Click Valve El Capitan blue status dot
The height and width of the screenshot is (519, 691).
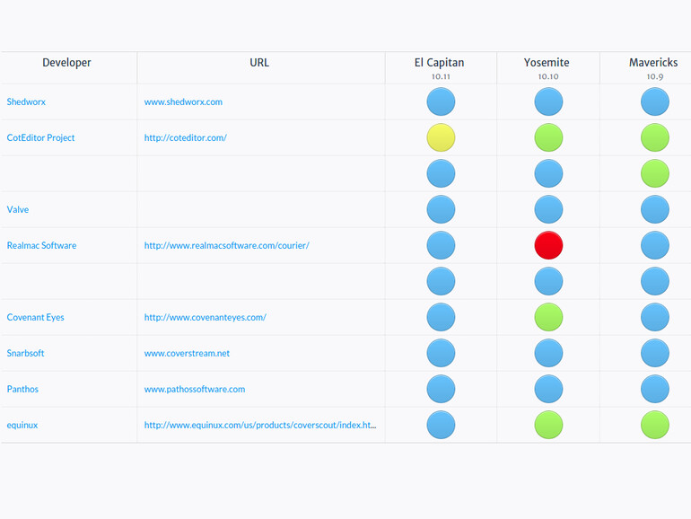coord(441,209)
